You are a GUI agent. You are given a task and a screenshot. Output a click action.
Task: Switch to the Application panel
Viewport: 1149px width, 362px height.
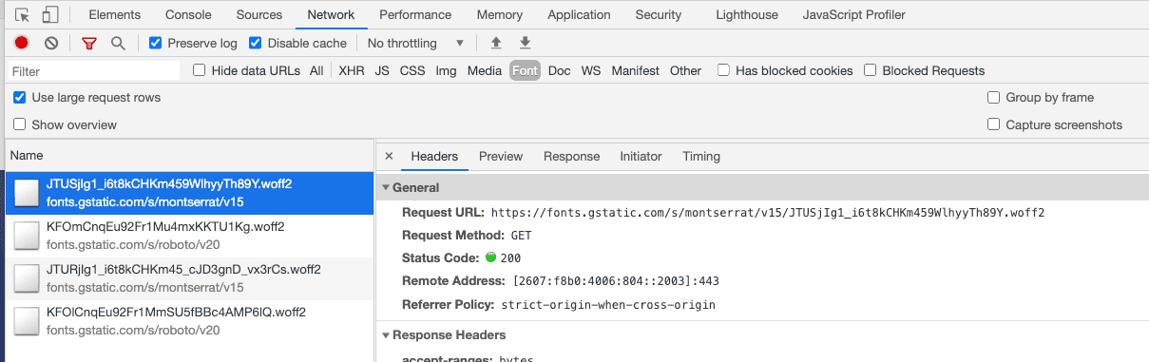(x=579, y=14)
